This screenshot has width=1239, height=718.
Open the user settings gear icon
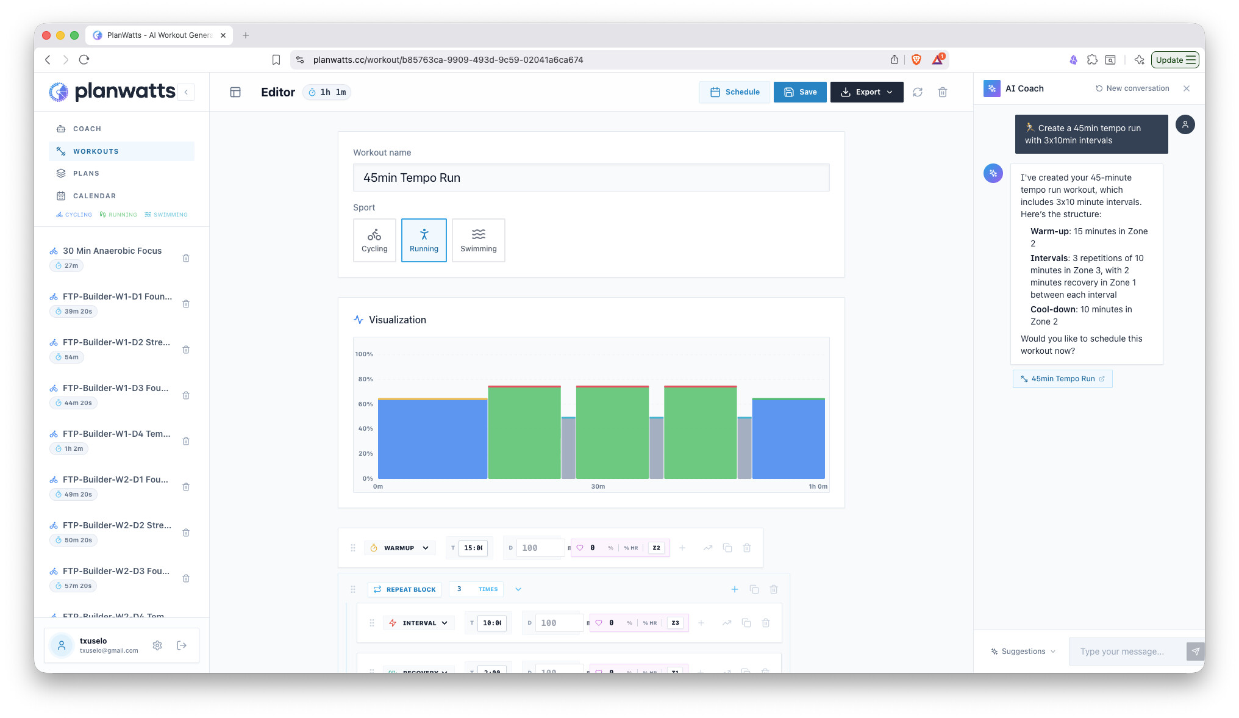[x=157, y=645]
